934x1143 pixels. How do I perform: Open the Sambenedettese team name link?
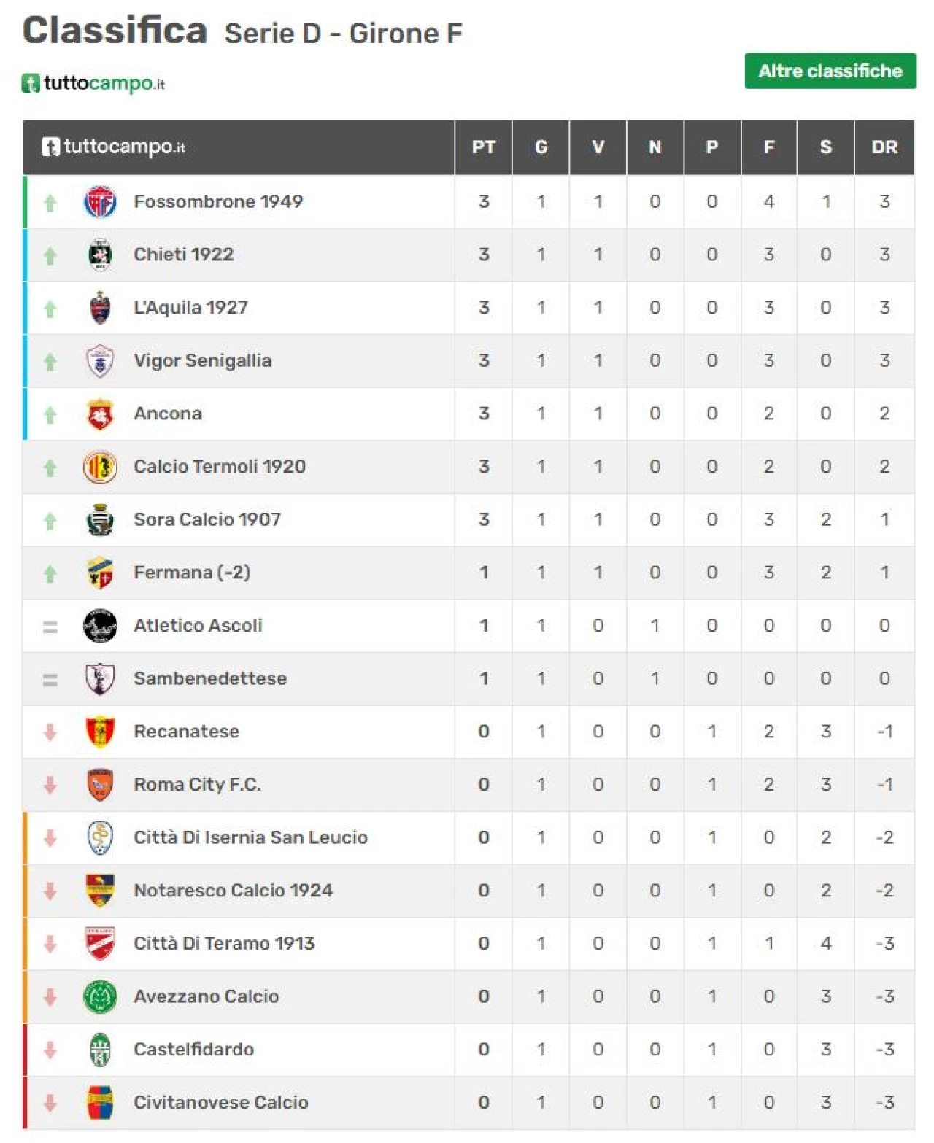(210, 678)
